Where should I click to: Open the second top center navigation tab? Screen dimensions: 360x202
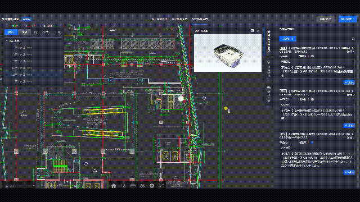click(x=179, y=19)
